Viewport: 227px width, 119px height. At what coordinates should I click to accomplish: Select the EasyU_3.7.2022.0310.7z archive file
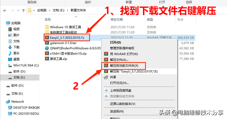(67, 38)
